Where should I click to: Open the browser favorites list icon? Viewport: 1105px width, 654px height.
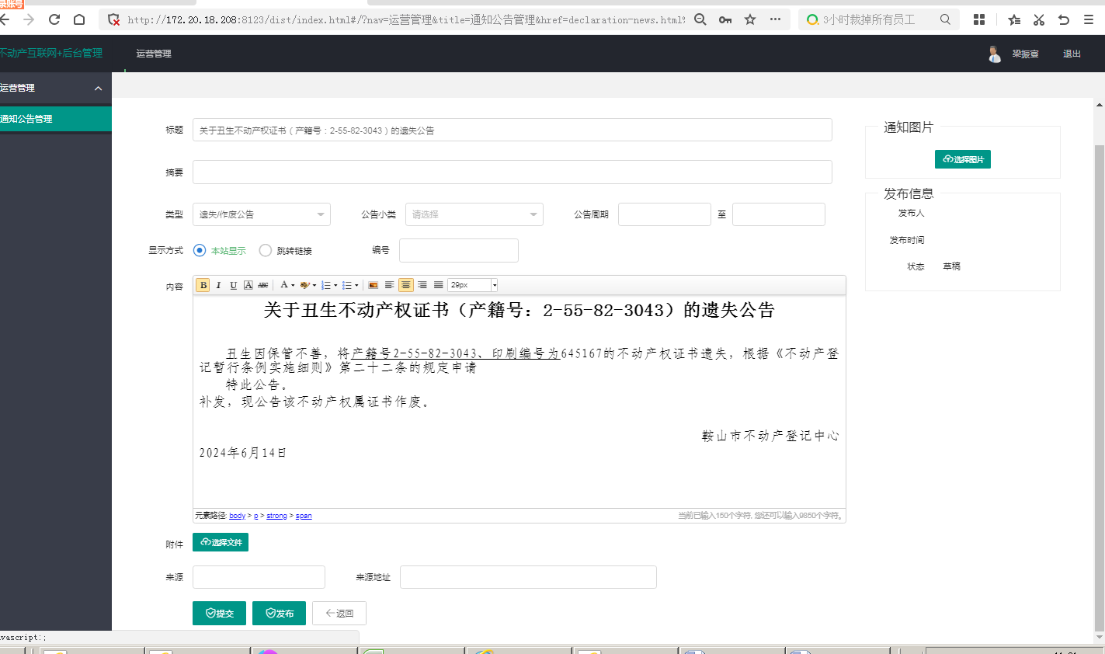tap(1014, 19)
